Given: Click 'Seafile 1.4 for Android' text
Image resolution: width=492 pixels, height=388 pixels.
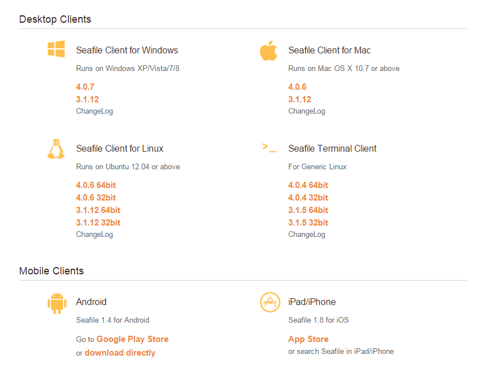Looking at the screenshot, I should click(113, 320).
